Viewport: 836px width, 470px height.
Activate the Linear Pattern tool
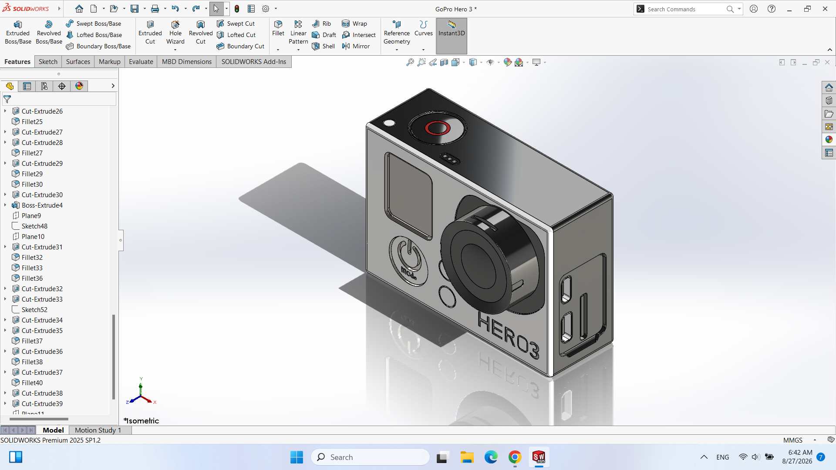[x=298, y=33]
